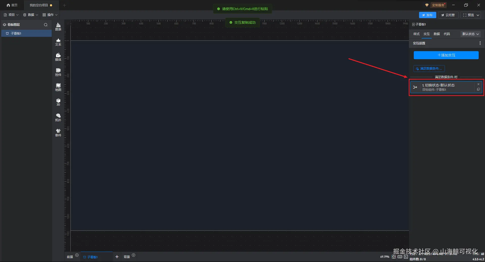This screenshot has width=485, height=262.
Task: Open the keyboard shortcuts icon in status bar
Action: (400, 257)
